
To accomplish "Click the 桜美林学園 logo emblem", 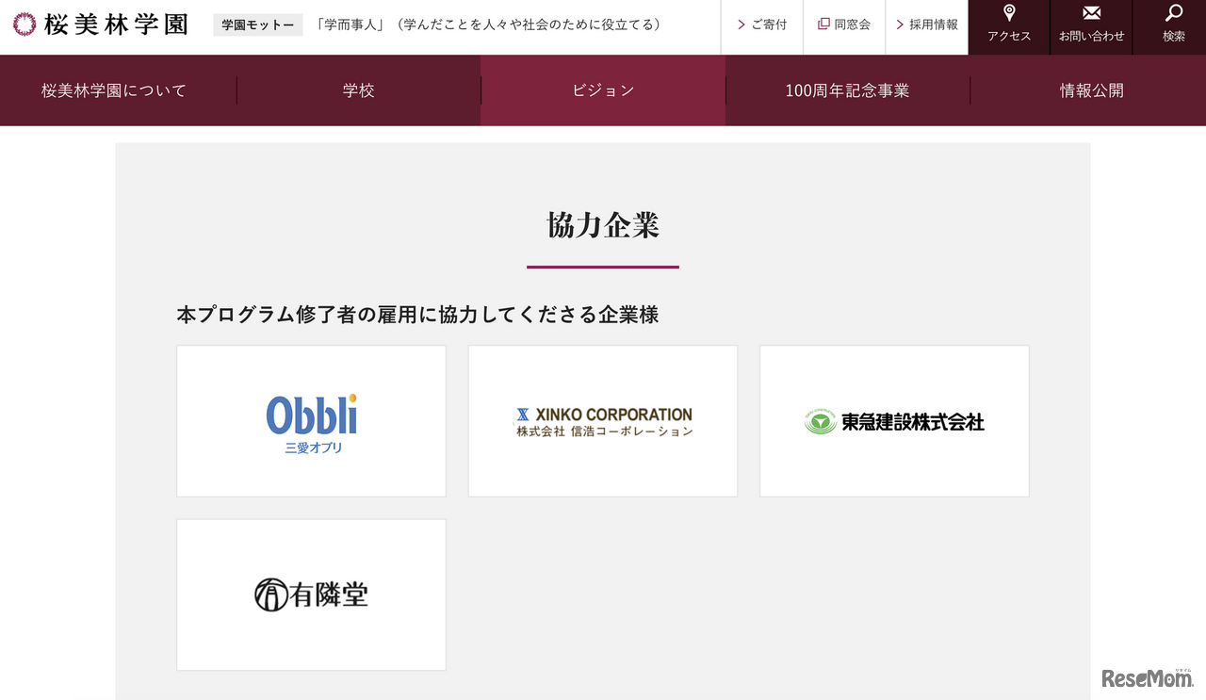I will click(24, 24).
